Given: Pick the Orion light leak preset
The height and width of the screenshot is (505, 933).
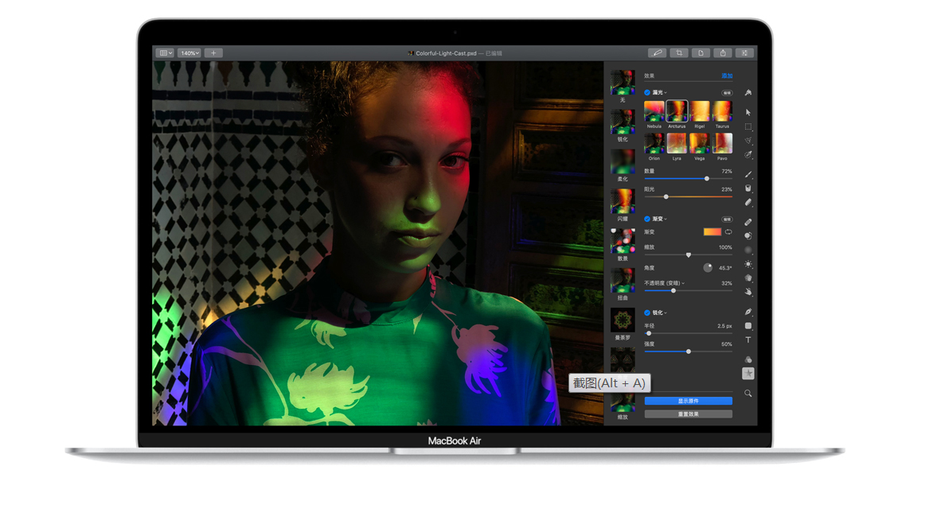Looking at the screenshot, I should (x=654, y=143).
